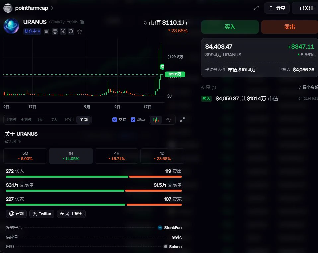Click the 399.4万 URANUS balance text
318x253 pixels.
coord(223,55)
